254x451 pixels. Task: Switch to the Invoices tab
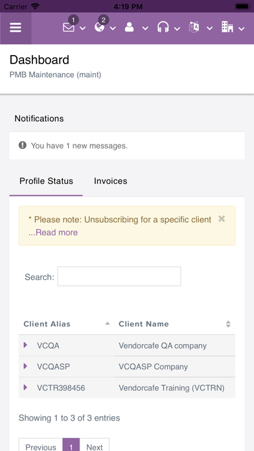[110, 181]
